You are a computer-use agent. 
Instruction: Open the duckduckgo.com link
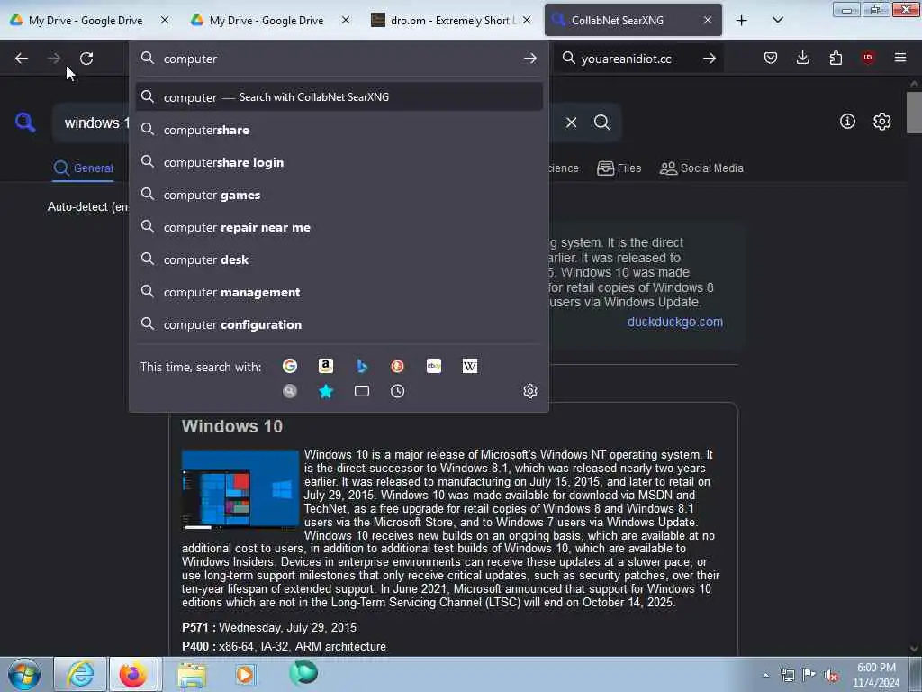pos(674,323)
